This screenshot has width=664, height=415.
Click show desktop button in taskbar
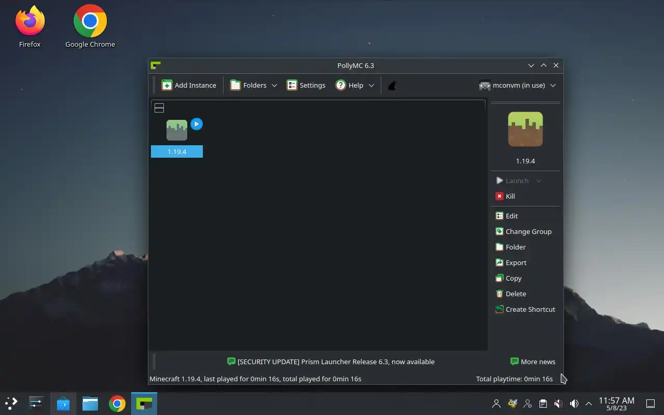point(651,403)
